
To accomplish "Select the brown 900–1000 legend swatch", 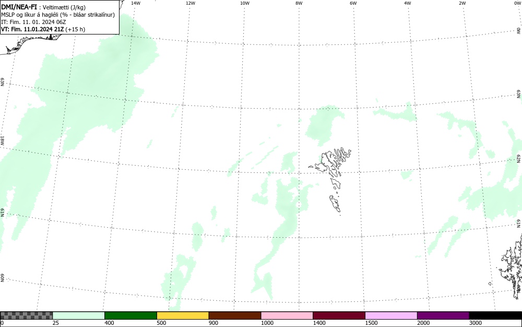I will pos(235,316).
